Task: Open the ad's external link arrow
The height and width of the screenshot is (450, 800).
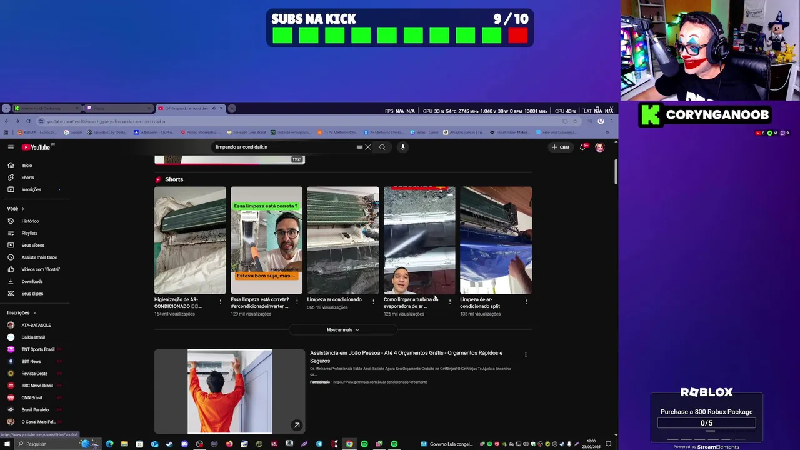Action: [x=297, y=426]
